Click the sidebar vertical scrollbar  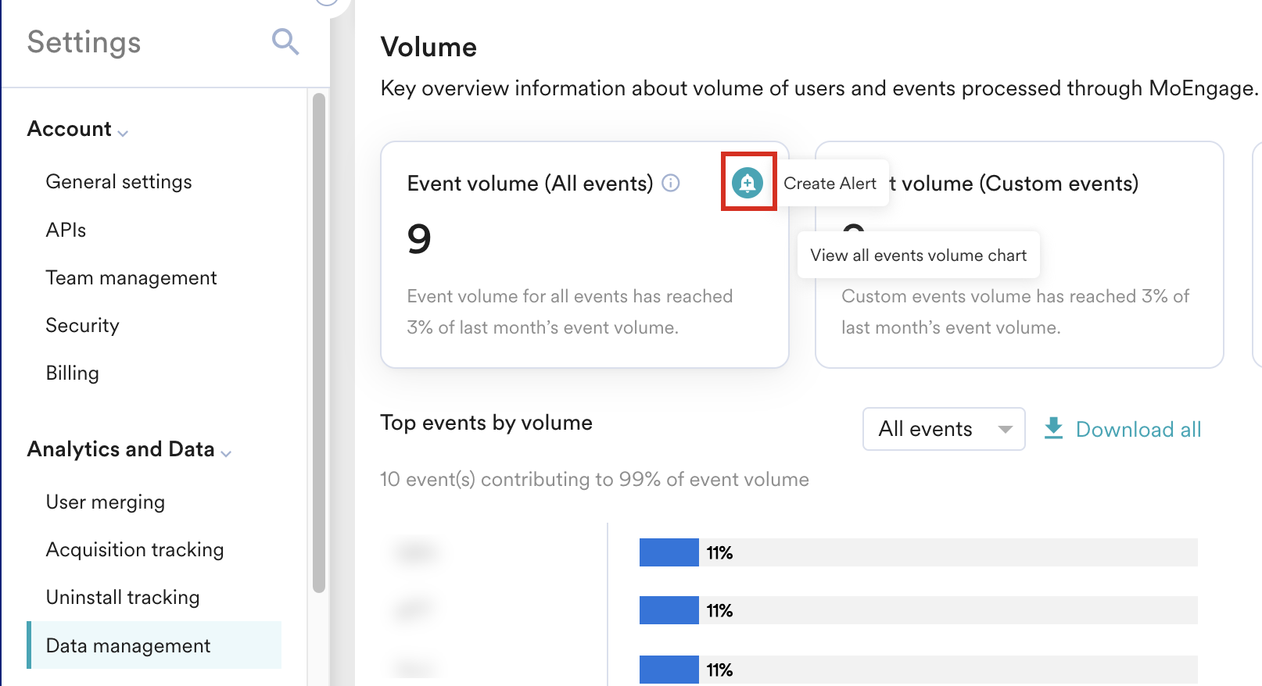tap(318, 342)
